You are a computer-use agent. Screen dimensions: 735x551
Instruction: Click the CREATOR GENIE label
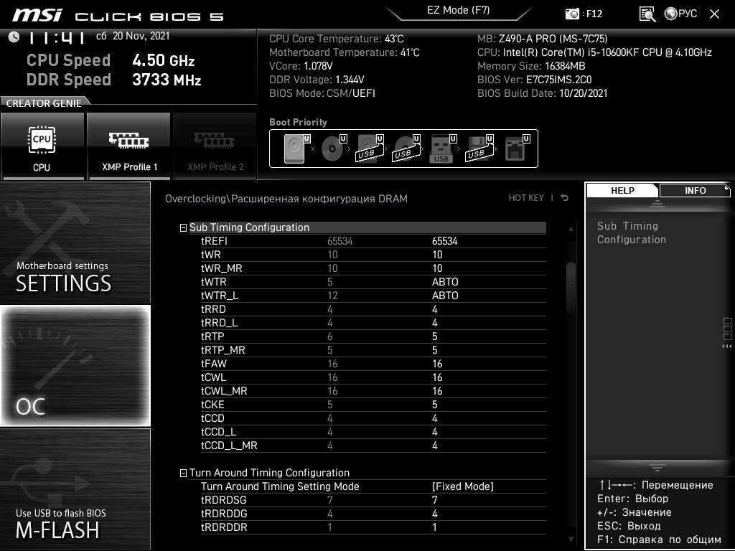[x=44, y=103]
